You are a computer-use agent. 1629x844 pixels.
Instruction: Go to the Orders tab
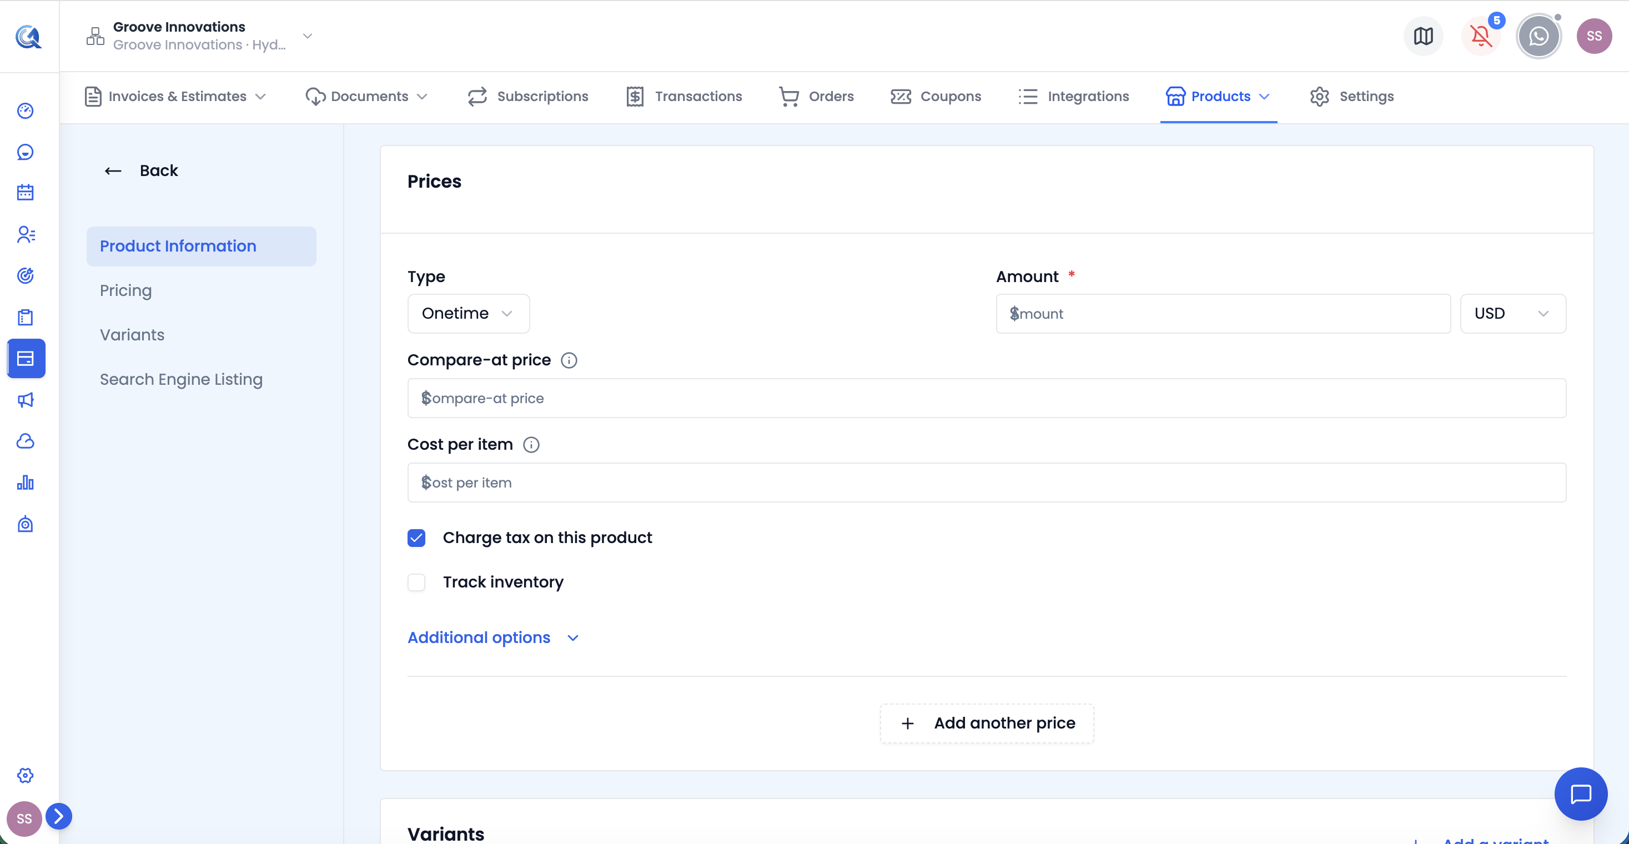tap(816, 97)
